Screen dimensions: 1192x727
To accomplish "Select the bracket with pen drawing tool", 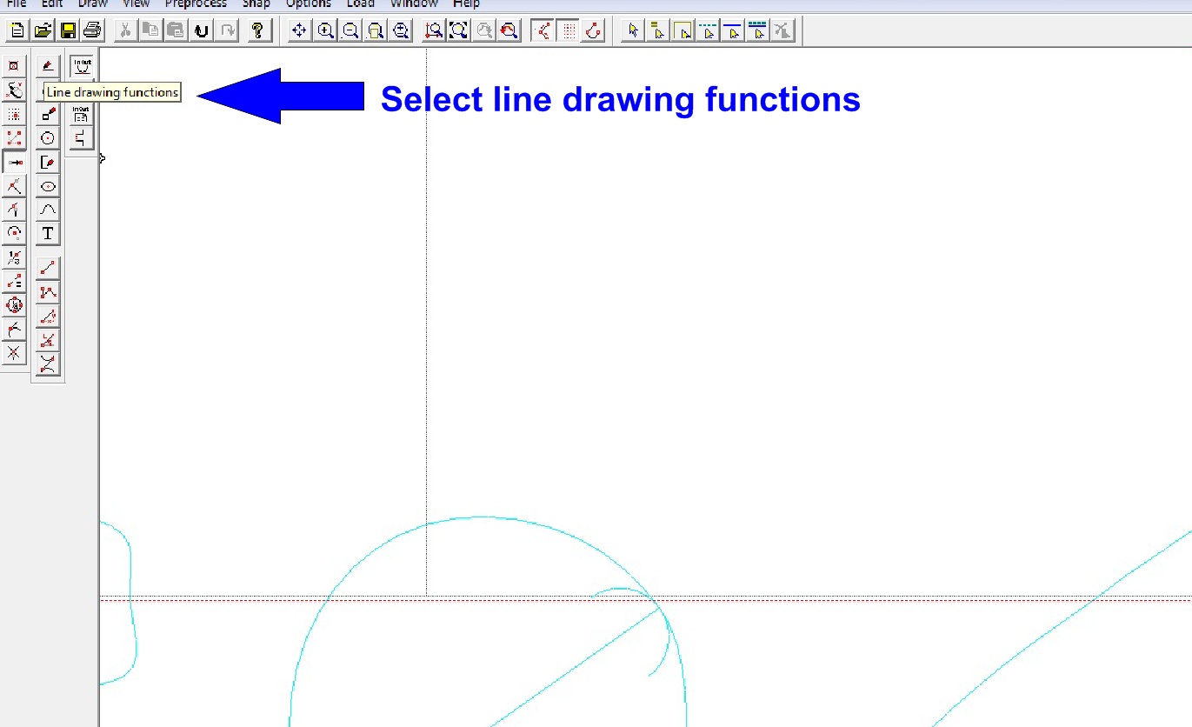I will (49, 163).
